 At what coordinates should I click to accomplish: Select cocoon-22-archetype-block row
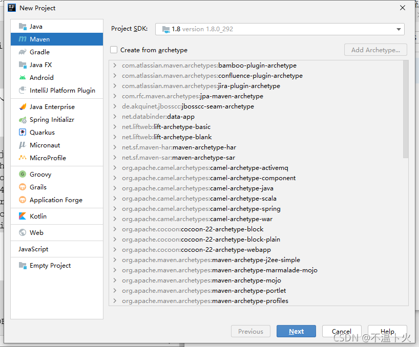click(256, 229)
